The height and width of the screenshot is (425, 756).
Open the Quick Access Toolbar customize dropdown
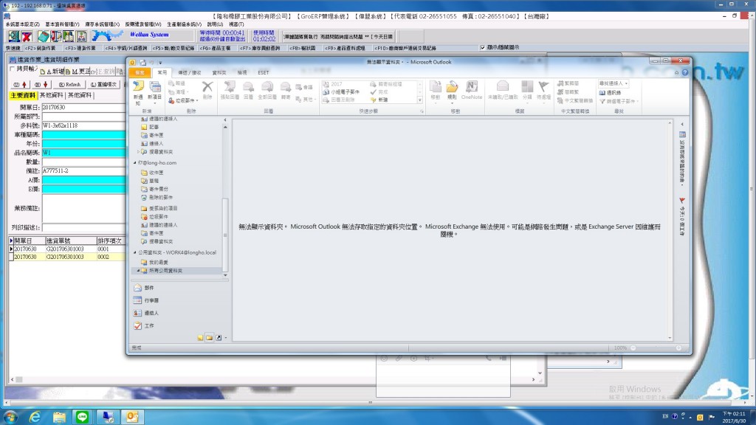pyautogui.click(x=160, y=62)
